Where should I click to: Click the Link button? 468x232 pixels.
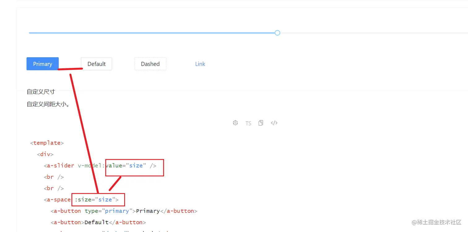coord(200,64)
